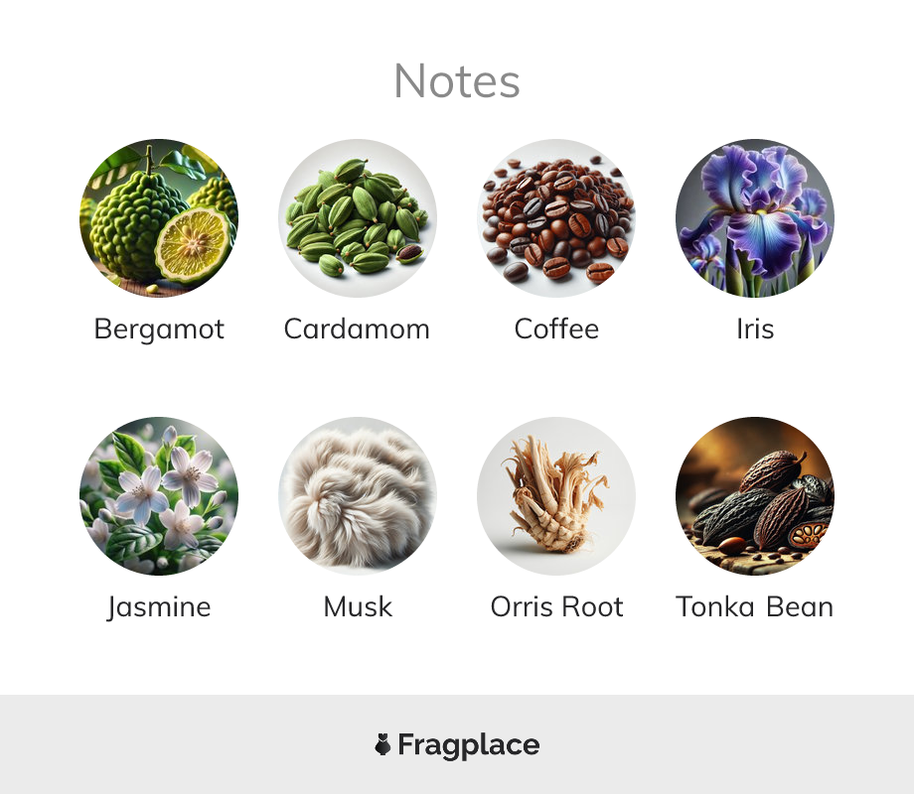The width and height of the screenshot is (914, 794).
Task: Click the Jasmine text label
Action: point(159,607)
